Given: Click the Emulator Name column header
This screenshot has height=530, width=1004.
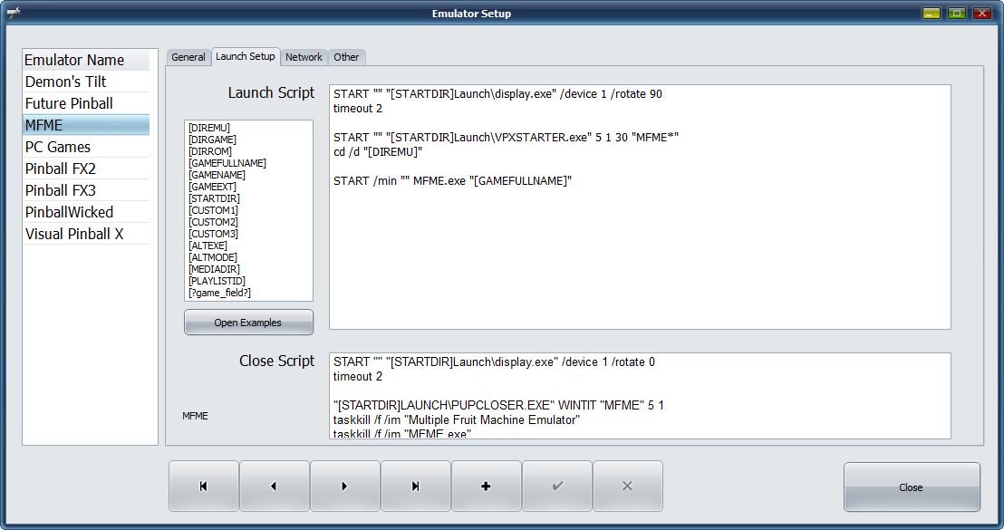Looking at the screenshot, I should (86, 60).
